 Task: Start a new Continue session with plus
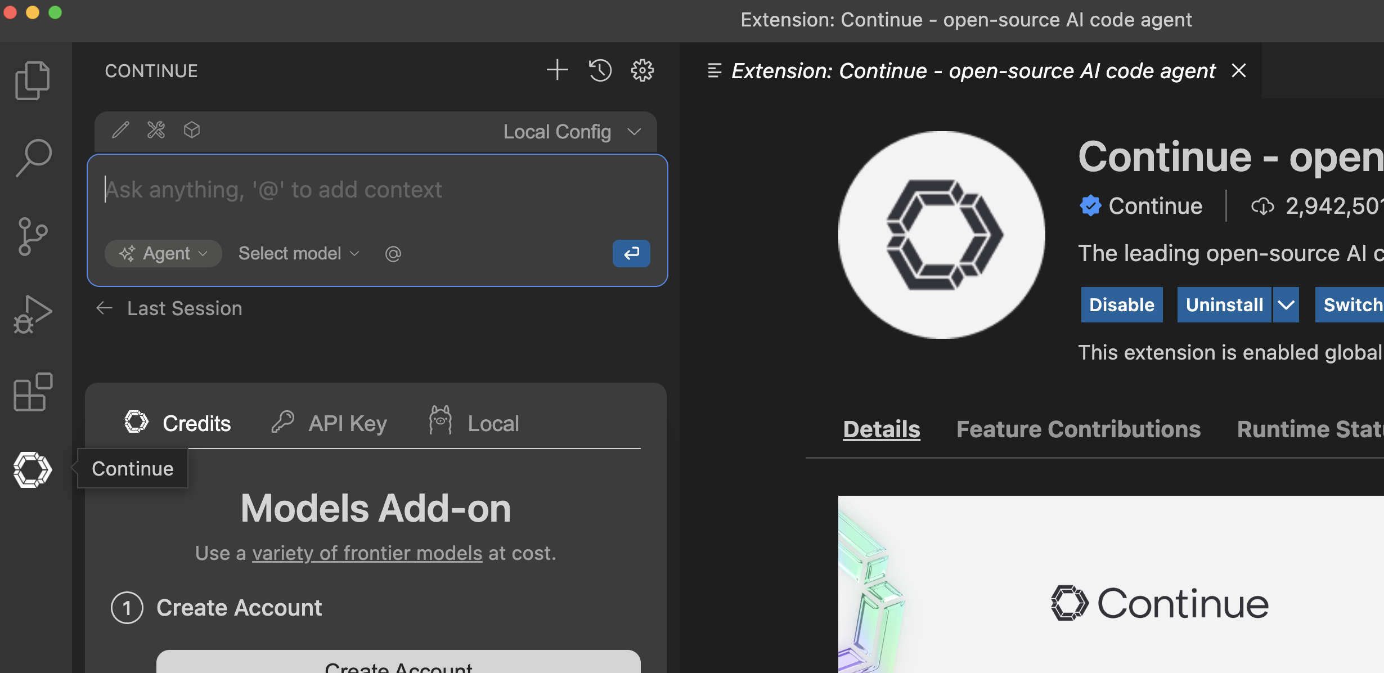557,70
